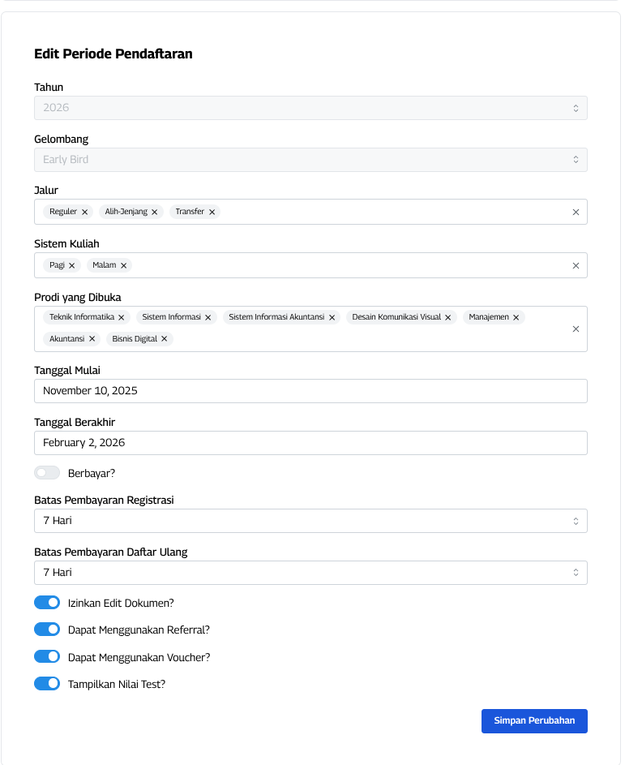The height and width of the screenshot is (765, 625).
Task: Remove the Sistem Informasi Akuntansi tag
Action: (332, 318)
